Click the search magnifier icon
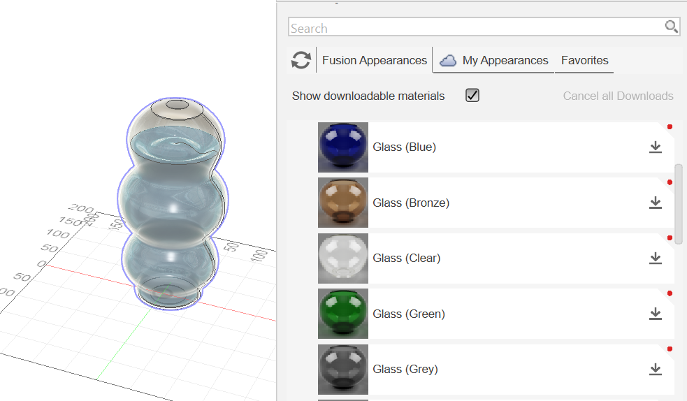This screenshot has height=401, width=687. pyautogui.click(x=671, y=27)
